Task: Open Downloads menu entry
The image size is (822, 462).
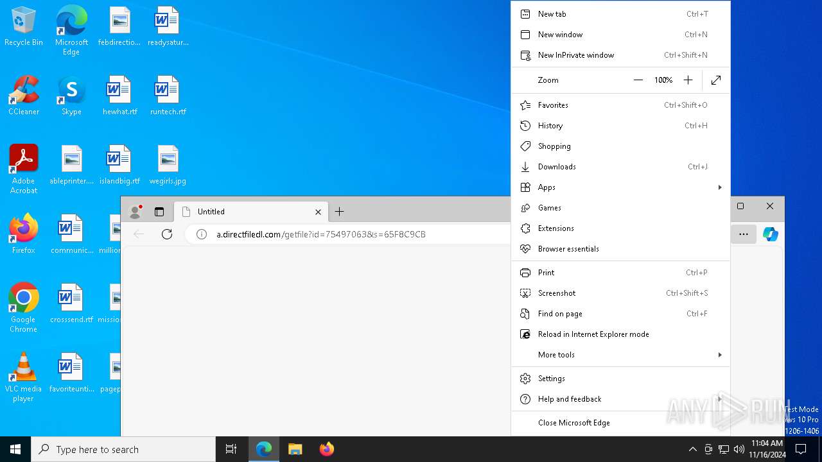Action: coord(620,166)
